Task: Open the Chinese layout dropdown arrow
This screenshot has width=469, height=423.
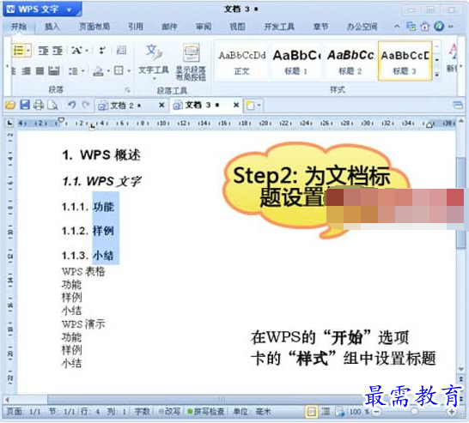Action: pyautogui.click(x=87, y=51)
